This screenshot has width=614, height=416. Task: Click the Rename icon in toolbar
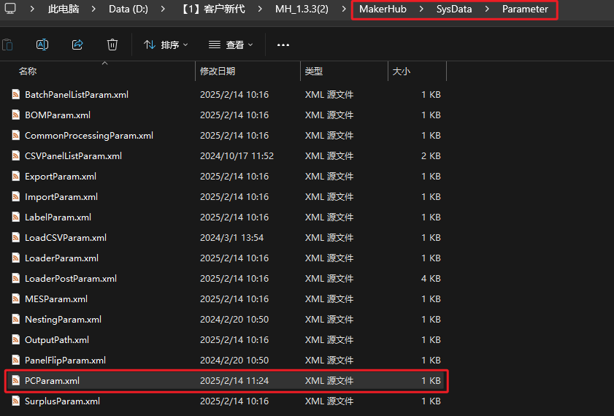click(42, 45)
